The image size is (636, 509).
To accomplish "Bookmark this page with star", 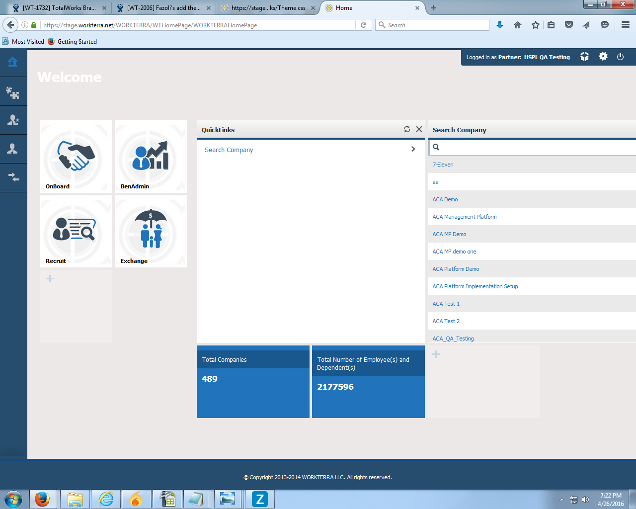I will pyautogui.click(x=535, y=25).
